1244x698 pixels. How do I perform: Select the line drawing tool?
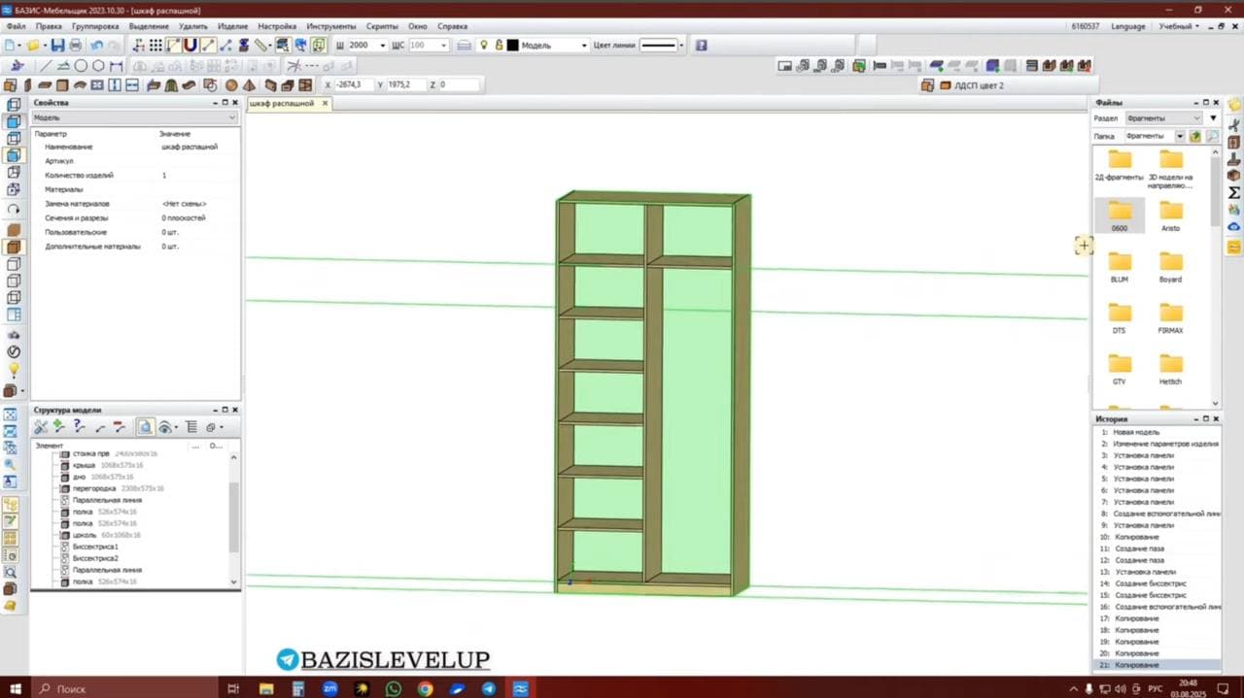(x=46, y=66)
